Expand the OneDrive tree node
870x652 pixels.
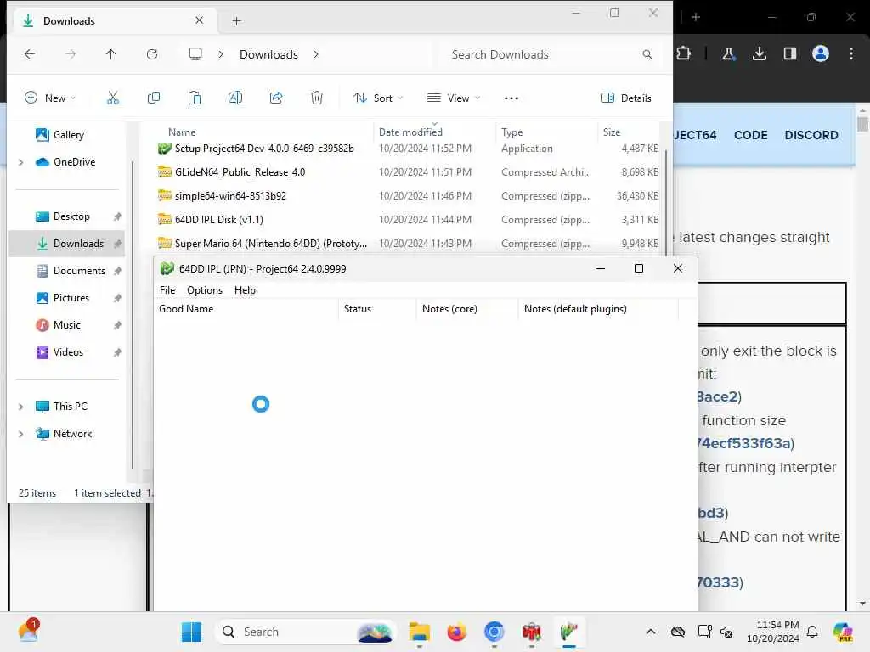click(x=21, y=162)
